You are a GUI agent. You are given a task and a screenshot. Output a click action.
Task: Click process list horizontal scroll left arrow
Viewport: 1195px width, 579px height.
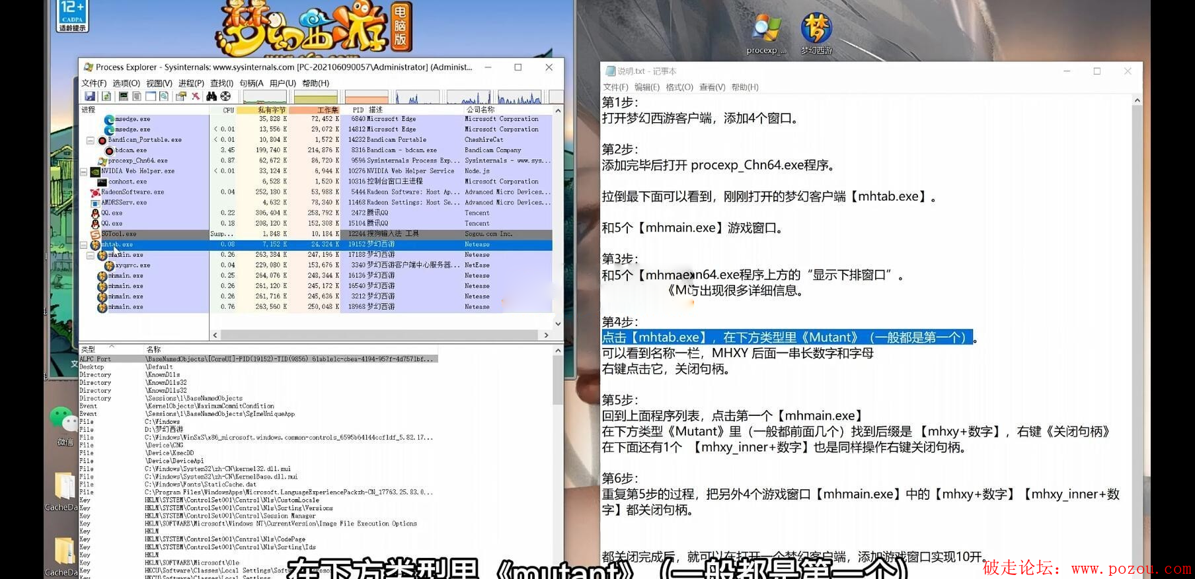215,335
